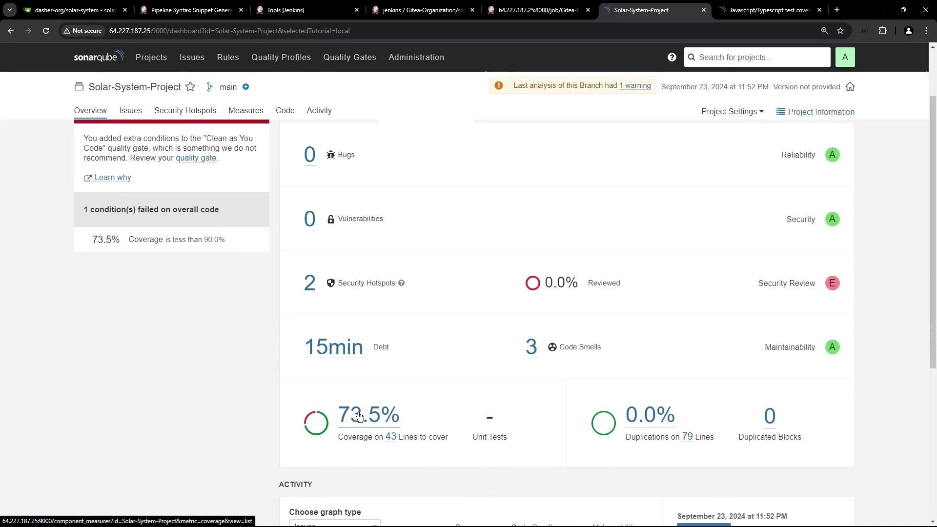Open the Quality Gates menu item
The height and width of the screenshot is (527, 937).
pyautogui.click(x=349, y=58)
